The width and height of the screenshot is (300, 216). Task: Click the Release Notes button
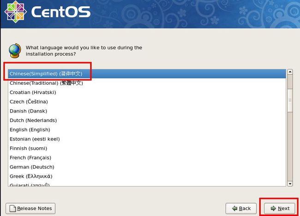(x=30, y=208)
